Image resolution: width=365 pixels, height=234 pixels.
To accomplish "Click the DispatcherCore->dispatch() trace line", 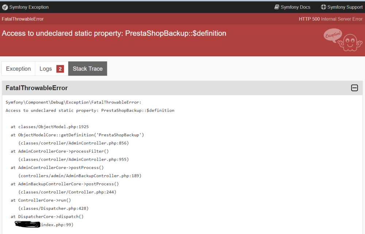I will point(51,216).
